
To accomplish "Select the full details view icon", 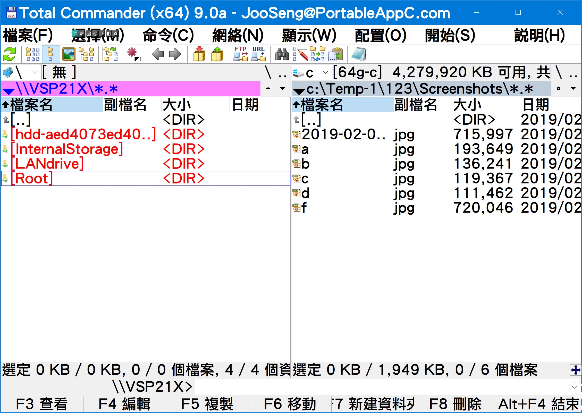I will coord(50,54).
